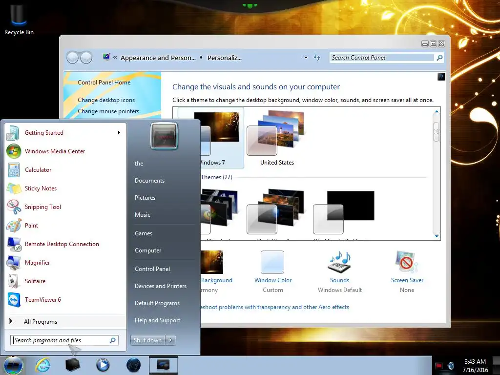Click the Shut down button
500x375 pixels.
[x=147, y=340]
